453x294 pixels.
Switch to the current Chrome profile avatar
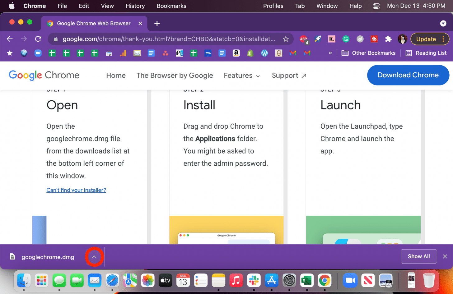[x=402, y=39]
